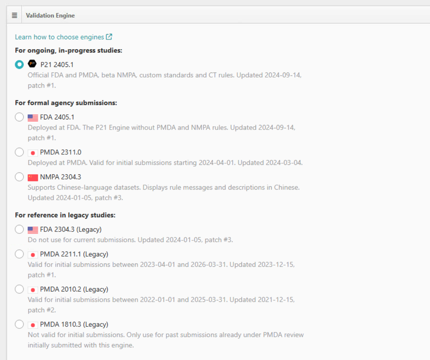Click the 'Supports Chinese-language datasets' description
Image resolution: width=430 pixels, height=360 pixels.
tap(164, 193)
